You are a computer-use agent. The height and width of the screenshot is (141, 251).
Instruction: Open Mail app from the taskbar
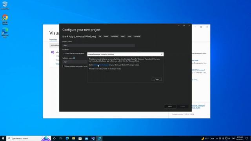click(x=86, y=138)
